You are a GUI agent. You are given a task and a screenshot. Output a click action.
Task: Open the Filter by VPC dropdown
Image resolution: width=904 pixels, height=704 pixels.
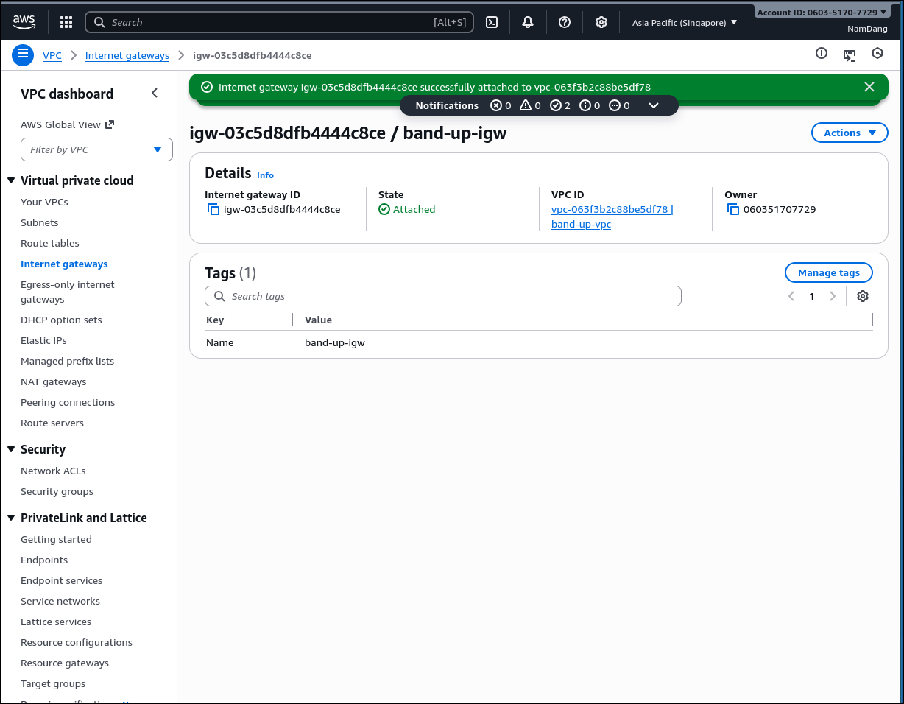pos(96,149)
